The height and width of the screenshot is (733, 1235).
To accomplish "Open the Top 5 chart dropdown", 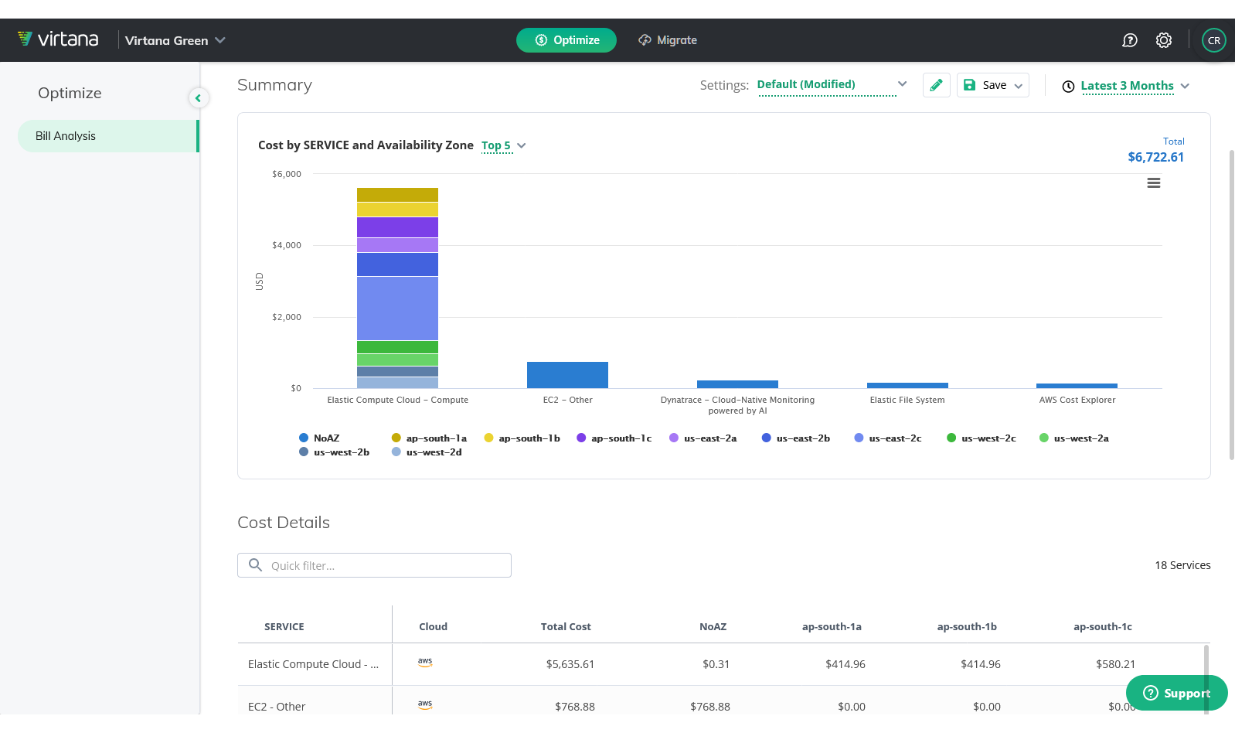I will coord(503,145).
